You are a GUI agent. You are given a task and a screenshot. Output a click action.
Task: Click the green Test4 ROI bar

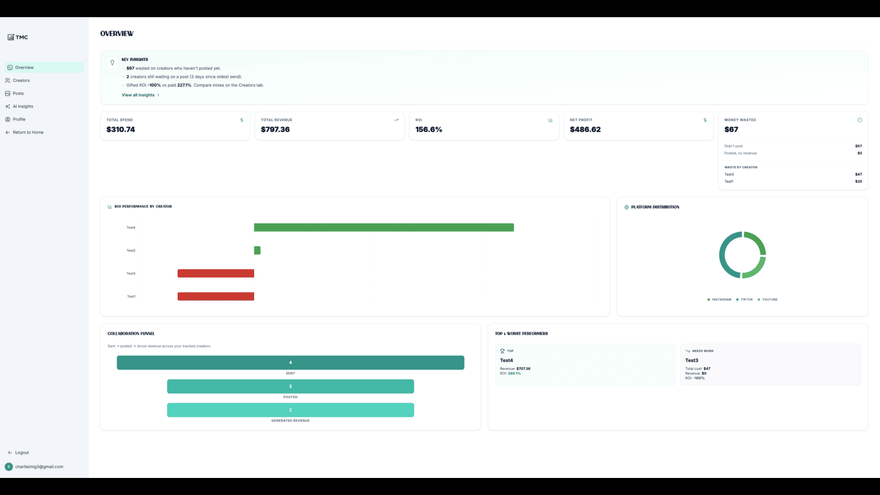pyautogui.click(x=384, y=228)
